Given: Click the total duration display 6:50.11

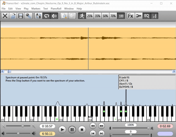Looking at the screenshot, I should [x=47, y=134].
